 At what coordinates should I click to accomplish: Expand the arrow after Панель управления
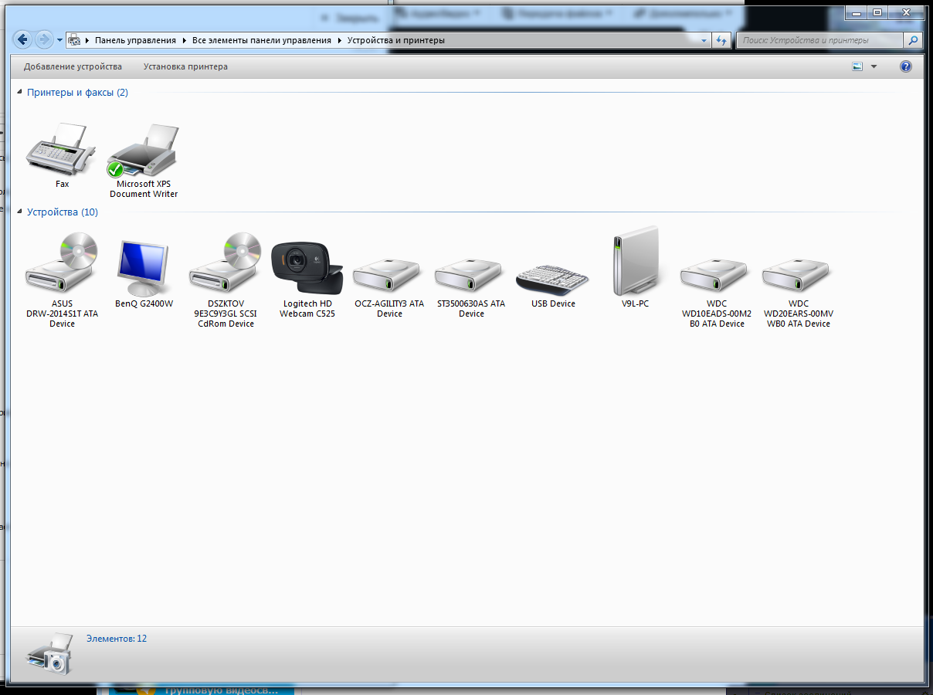tap(185, 40)
